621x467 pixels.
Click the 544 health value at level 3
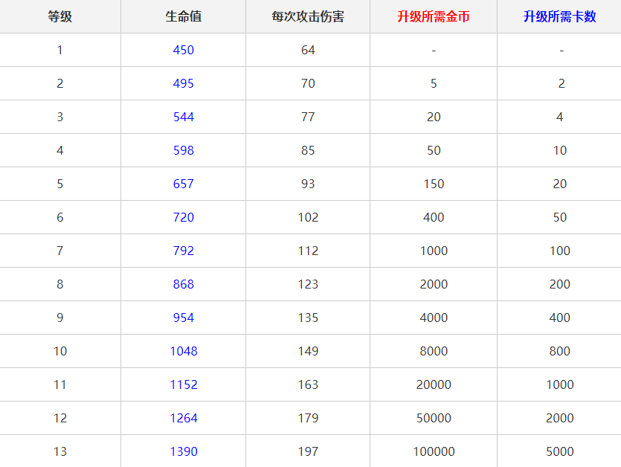click(183, 117)
